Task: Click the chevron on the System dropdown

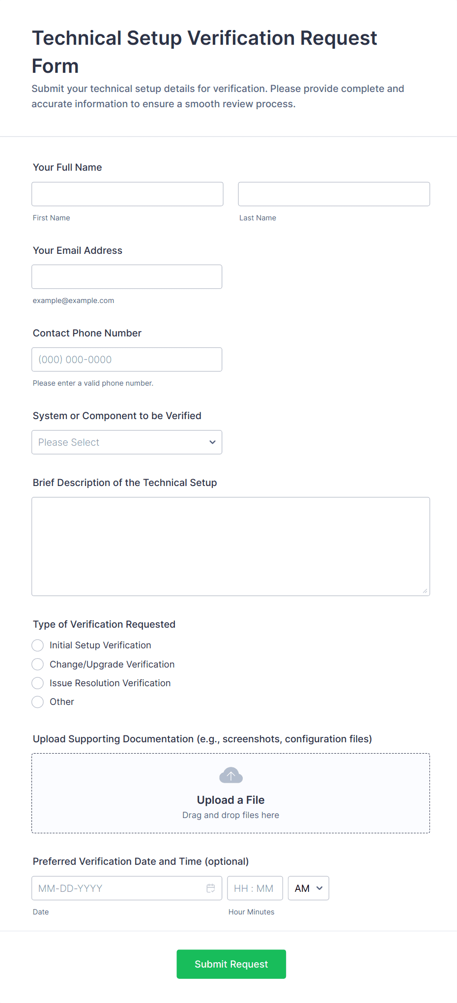Action: click(212, 442)
